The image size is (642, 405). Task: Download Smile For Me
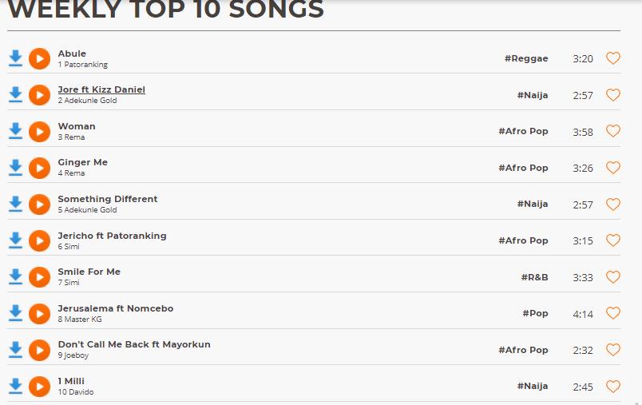(15, 276)
